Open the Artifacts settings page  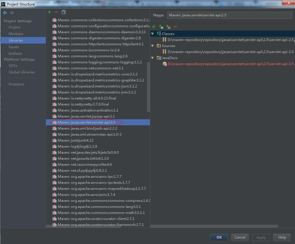tap(15, 54)
